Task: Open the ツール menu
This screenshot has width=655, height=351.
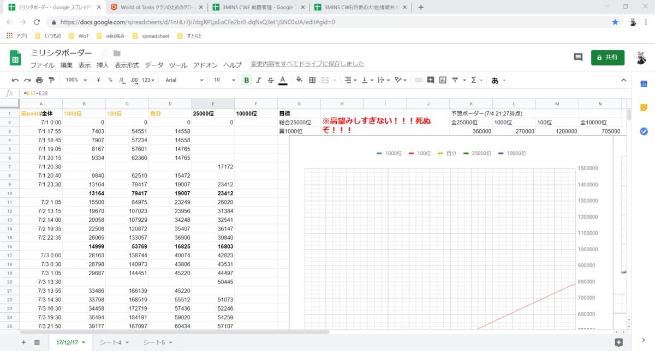Action: coord(178,65)
